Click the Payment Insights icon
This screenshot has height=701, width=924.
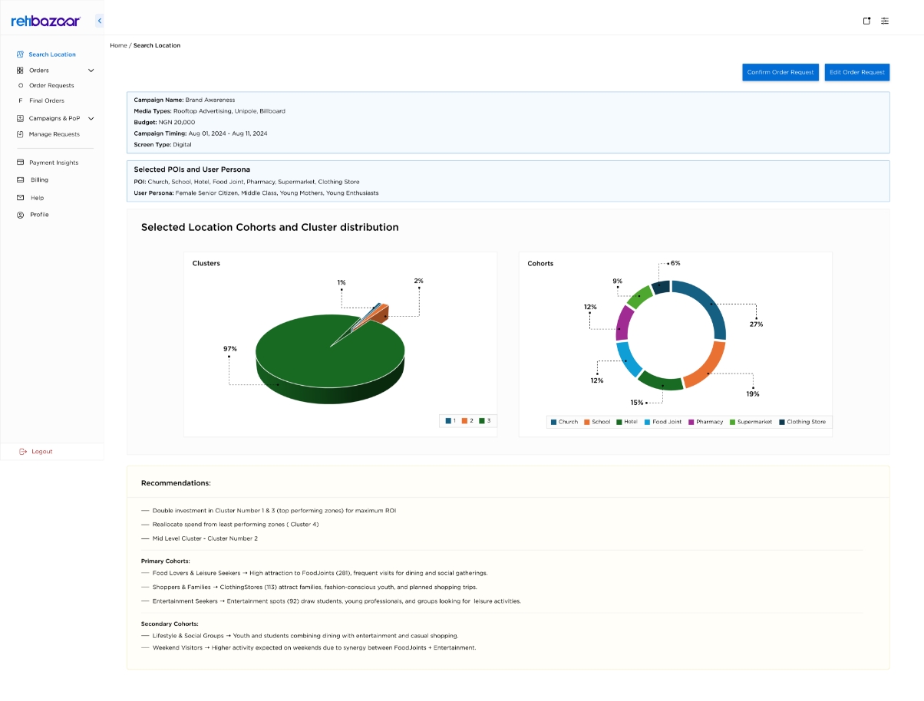click(20, 163)
